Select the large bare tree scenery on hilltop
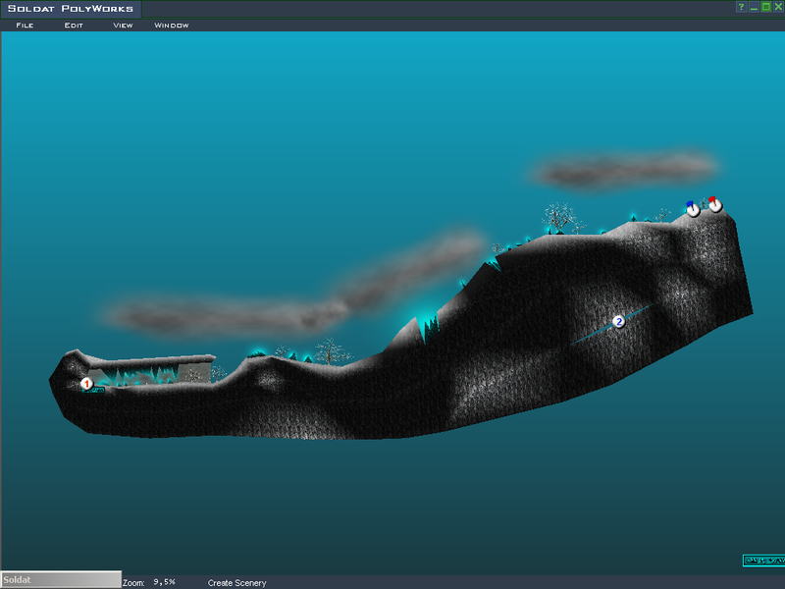The width and height of the screenshot is (785, 589). [x=559, y=217]
